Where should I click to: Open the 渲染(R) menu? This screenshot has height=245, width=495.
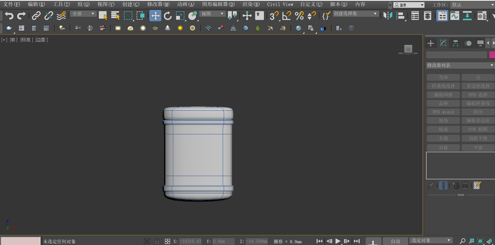click(x=251, y=4)
